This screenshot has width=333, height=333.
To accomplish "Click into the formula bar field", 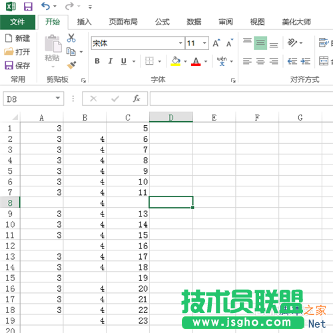I will [x=241, y=99].
